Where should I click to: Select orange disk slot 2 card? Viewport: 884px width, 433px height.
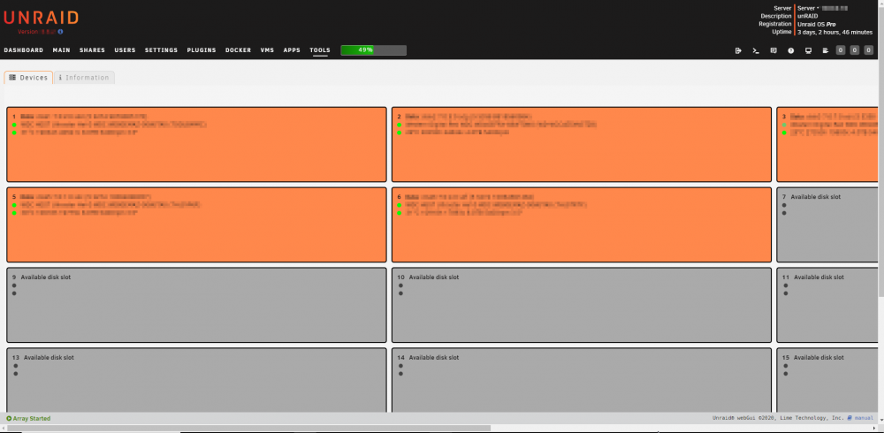point(582,144)
